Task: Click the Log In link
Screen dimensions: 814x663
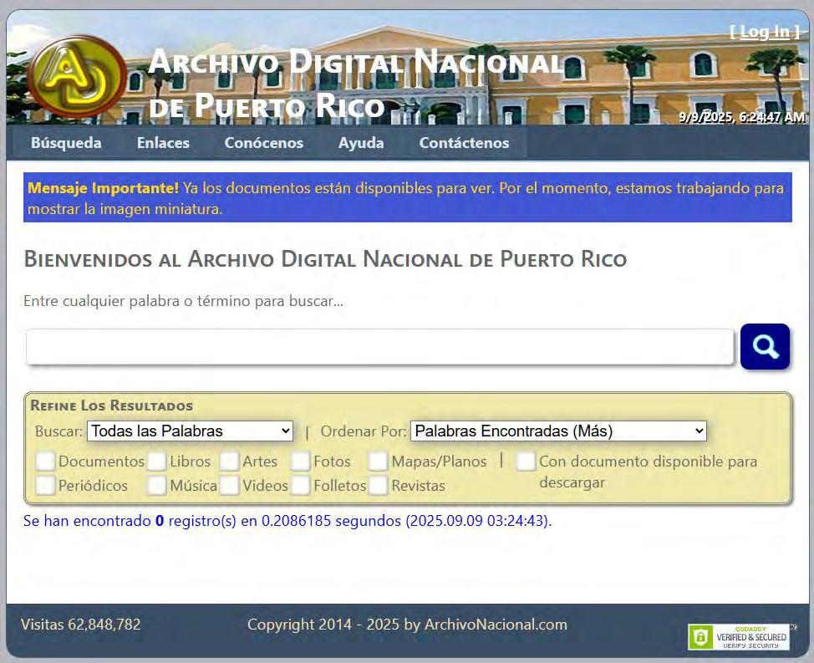Action: pos(765,33)
